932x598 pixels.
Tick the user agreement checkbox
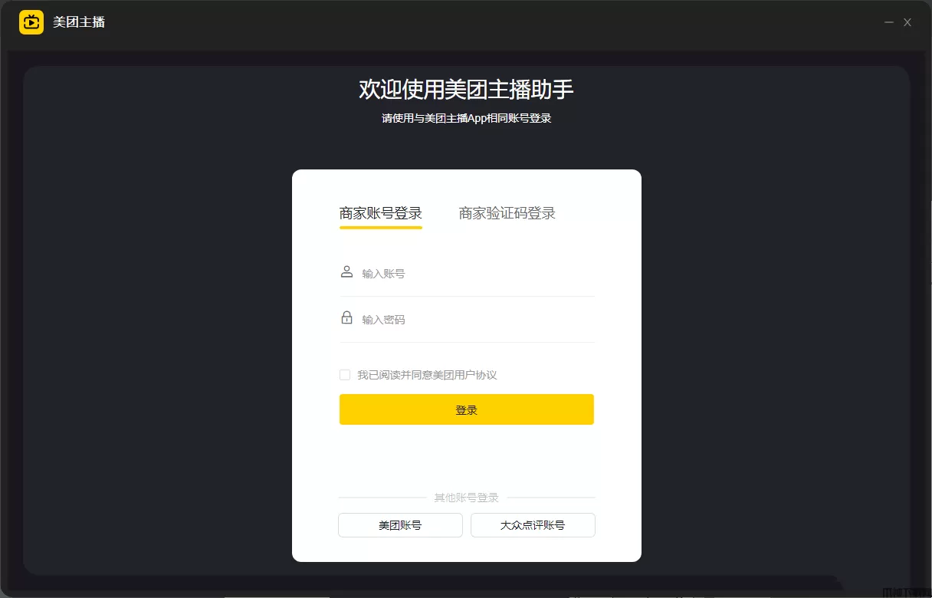[345, 375]
